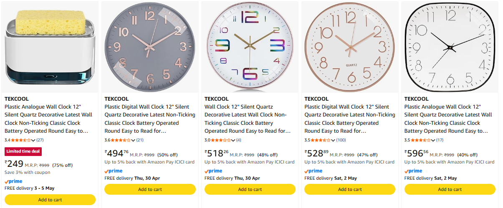The image size is (503, 208).
Task: Open the grey wall clock product image
Action: coord(150,47)
